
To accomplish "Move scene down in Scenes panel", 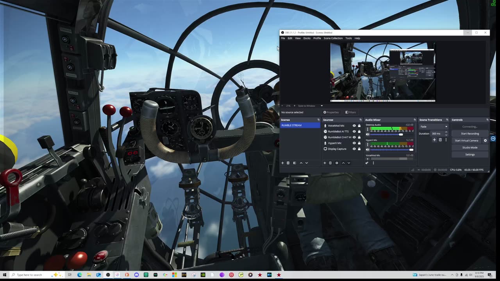I will point(307,163).
